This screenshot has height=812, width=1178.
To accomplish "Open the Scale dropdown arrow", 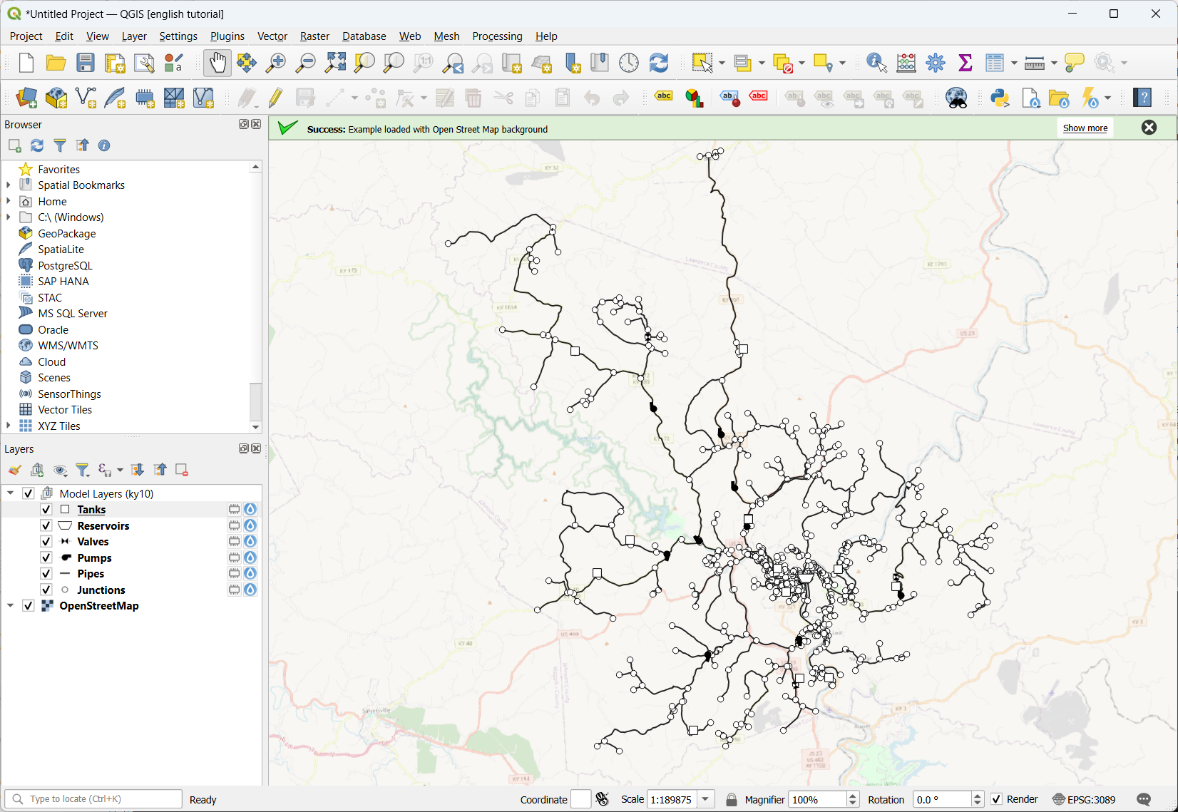I will 705,799.
